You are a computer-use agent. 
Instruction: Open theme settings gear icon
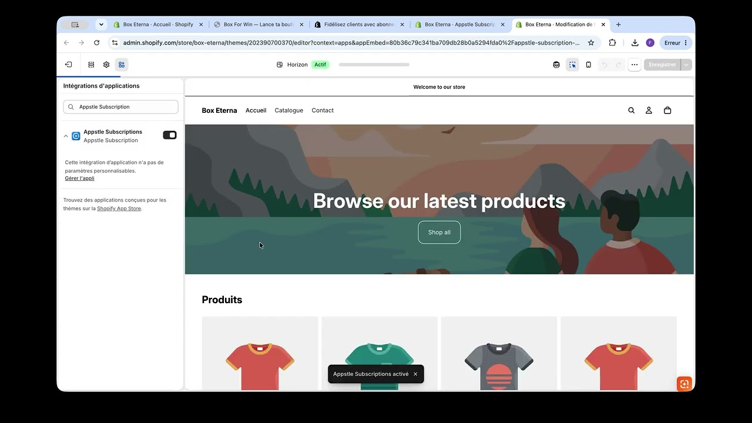tap(106, 65)
